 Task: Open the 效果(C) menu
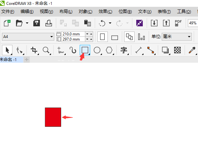pyautogui.click(x=105, y=12)
